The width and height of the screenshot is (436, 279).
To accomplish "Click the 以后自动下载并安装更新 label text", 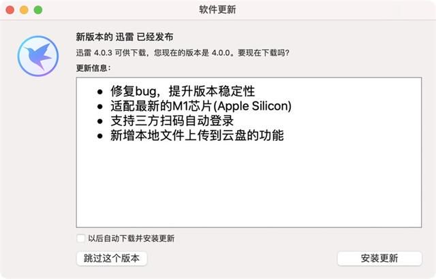I will [x=131, y=238].
